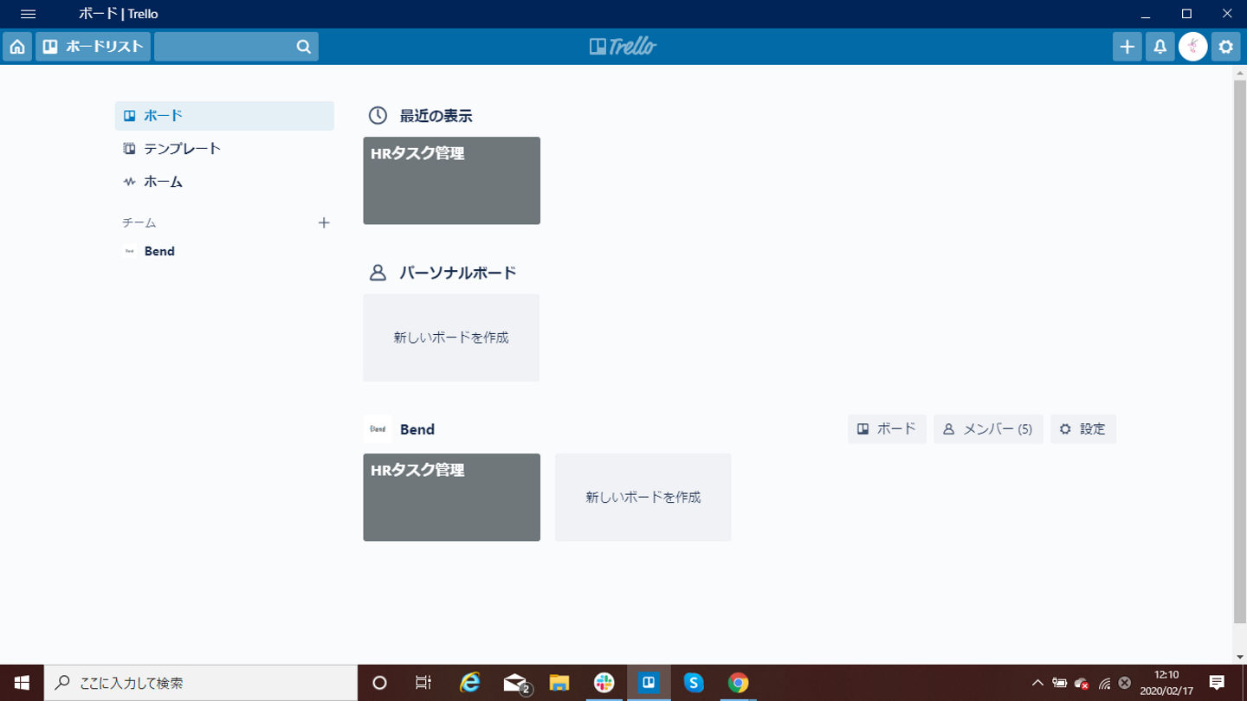Open HRタスク管理 board under 最近の表示

452,181
